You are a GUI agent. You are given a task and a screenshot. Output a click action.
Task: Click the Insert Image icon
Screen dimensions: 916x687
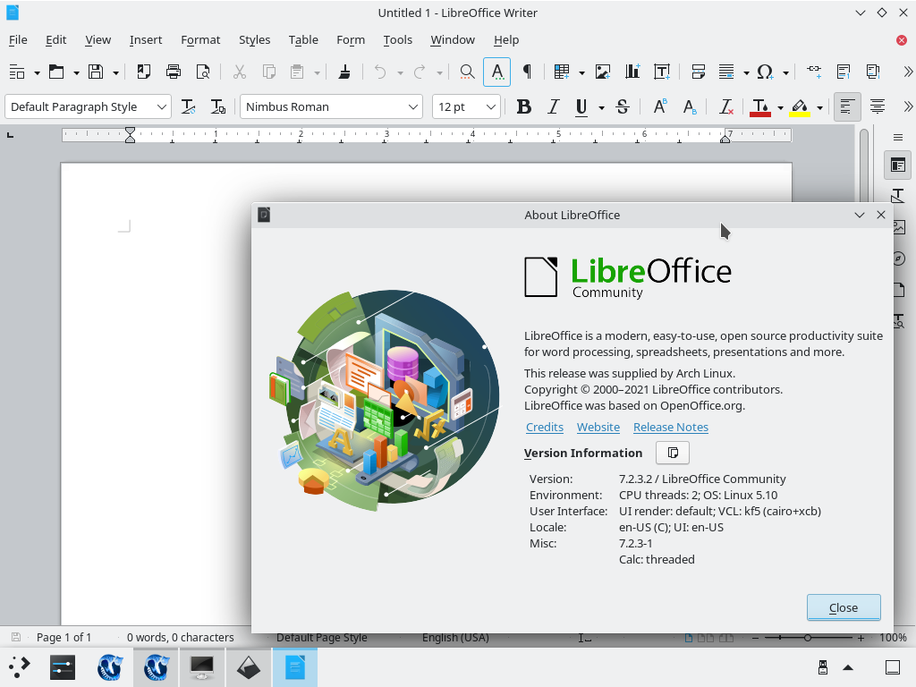[x=602, y=72]
